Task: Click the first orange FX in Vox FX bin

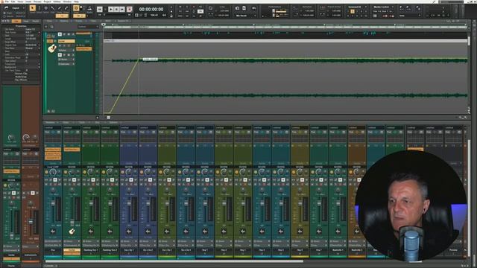Action: [x=53, y=150]
